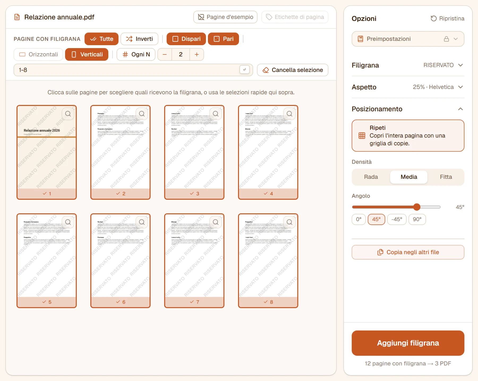Click the minus stepper for Ogni N
The image size is (478, 381).
[165, 54]
